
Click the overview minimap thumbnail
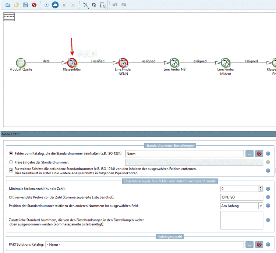click(9, 17)
